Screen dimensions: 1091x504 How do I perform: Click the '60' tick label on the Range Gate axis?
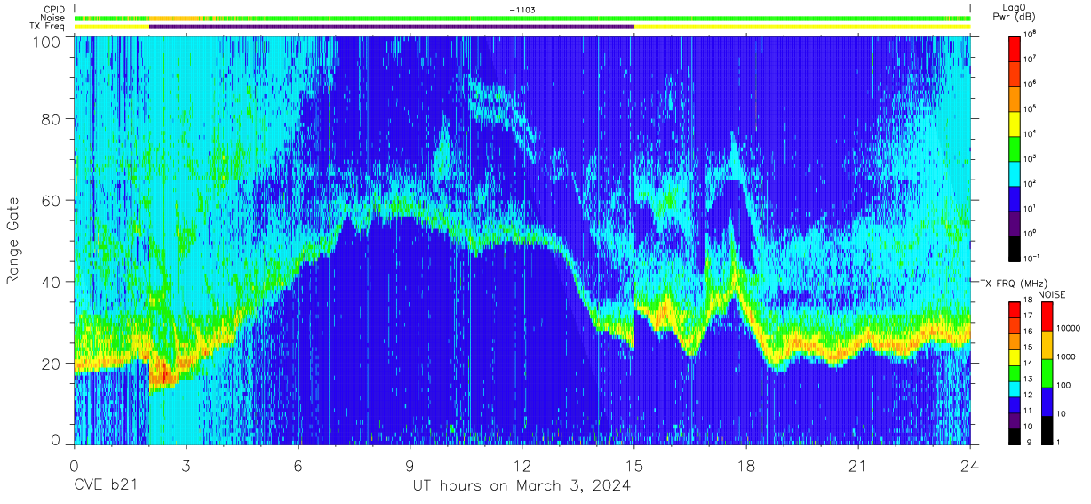[x=50, y=201]
